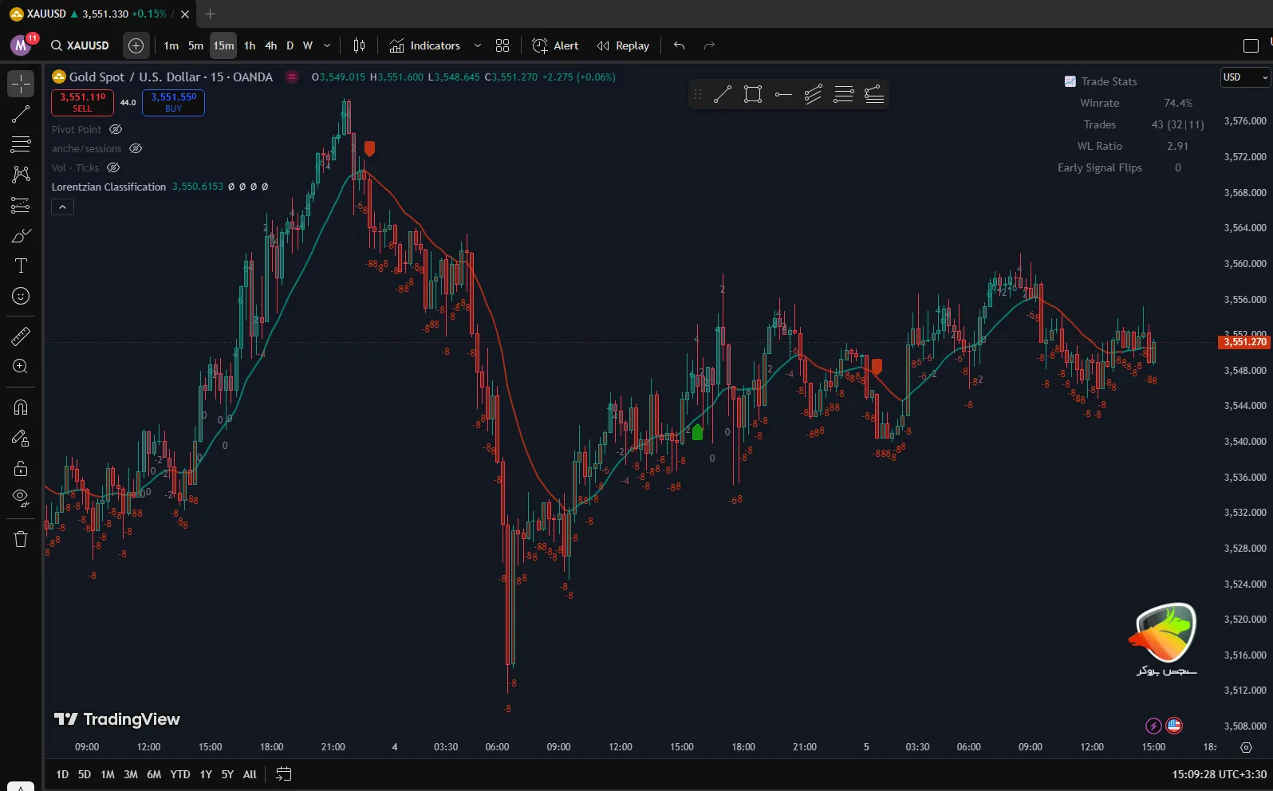Collapse the indicator legend chevron
Viewport: 1273px width, 791px height.
[x=62, y=207]
